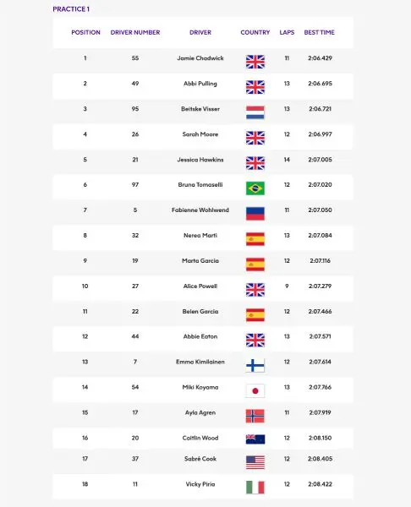Click the Italian flag beside Vicky Piria

[255, 488]
